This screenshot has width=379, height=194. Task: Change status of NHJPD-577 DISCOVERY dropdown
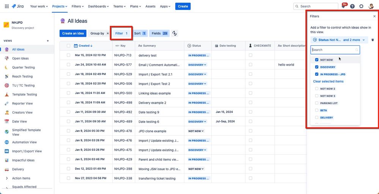[x=198, y=65]
